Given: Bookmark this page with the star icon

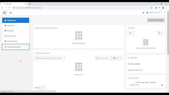Looking at the screenshot, I should 152,8.
